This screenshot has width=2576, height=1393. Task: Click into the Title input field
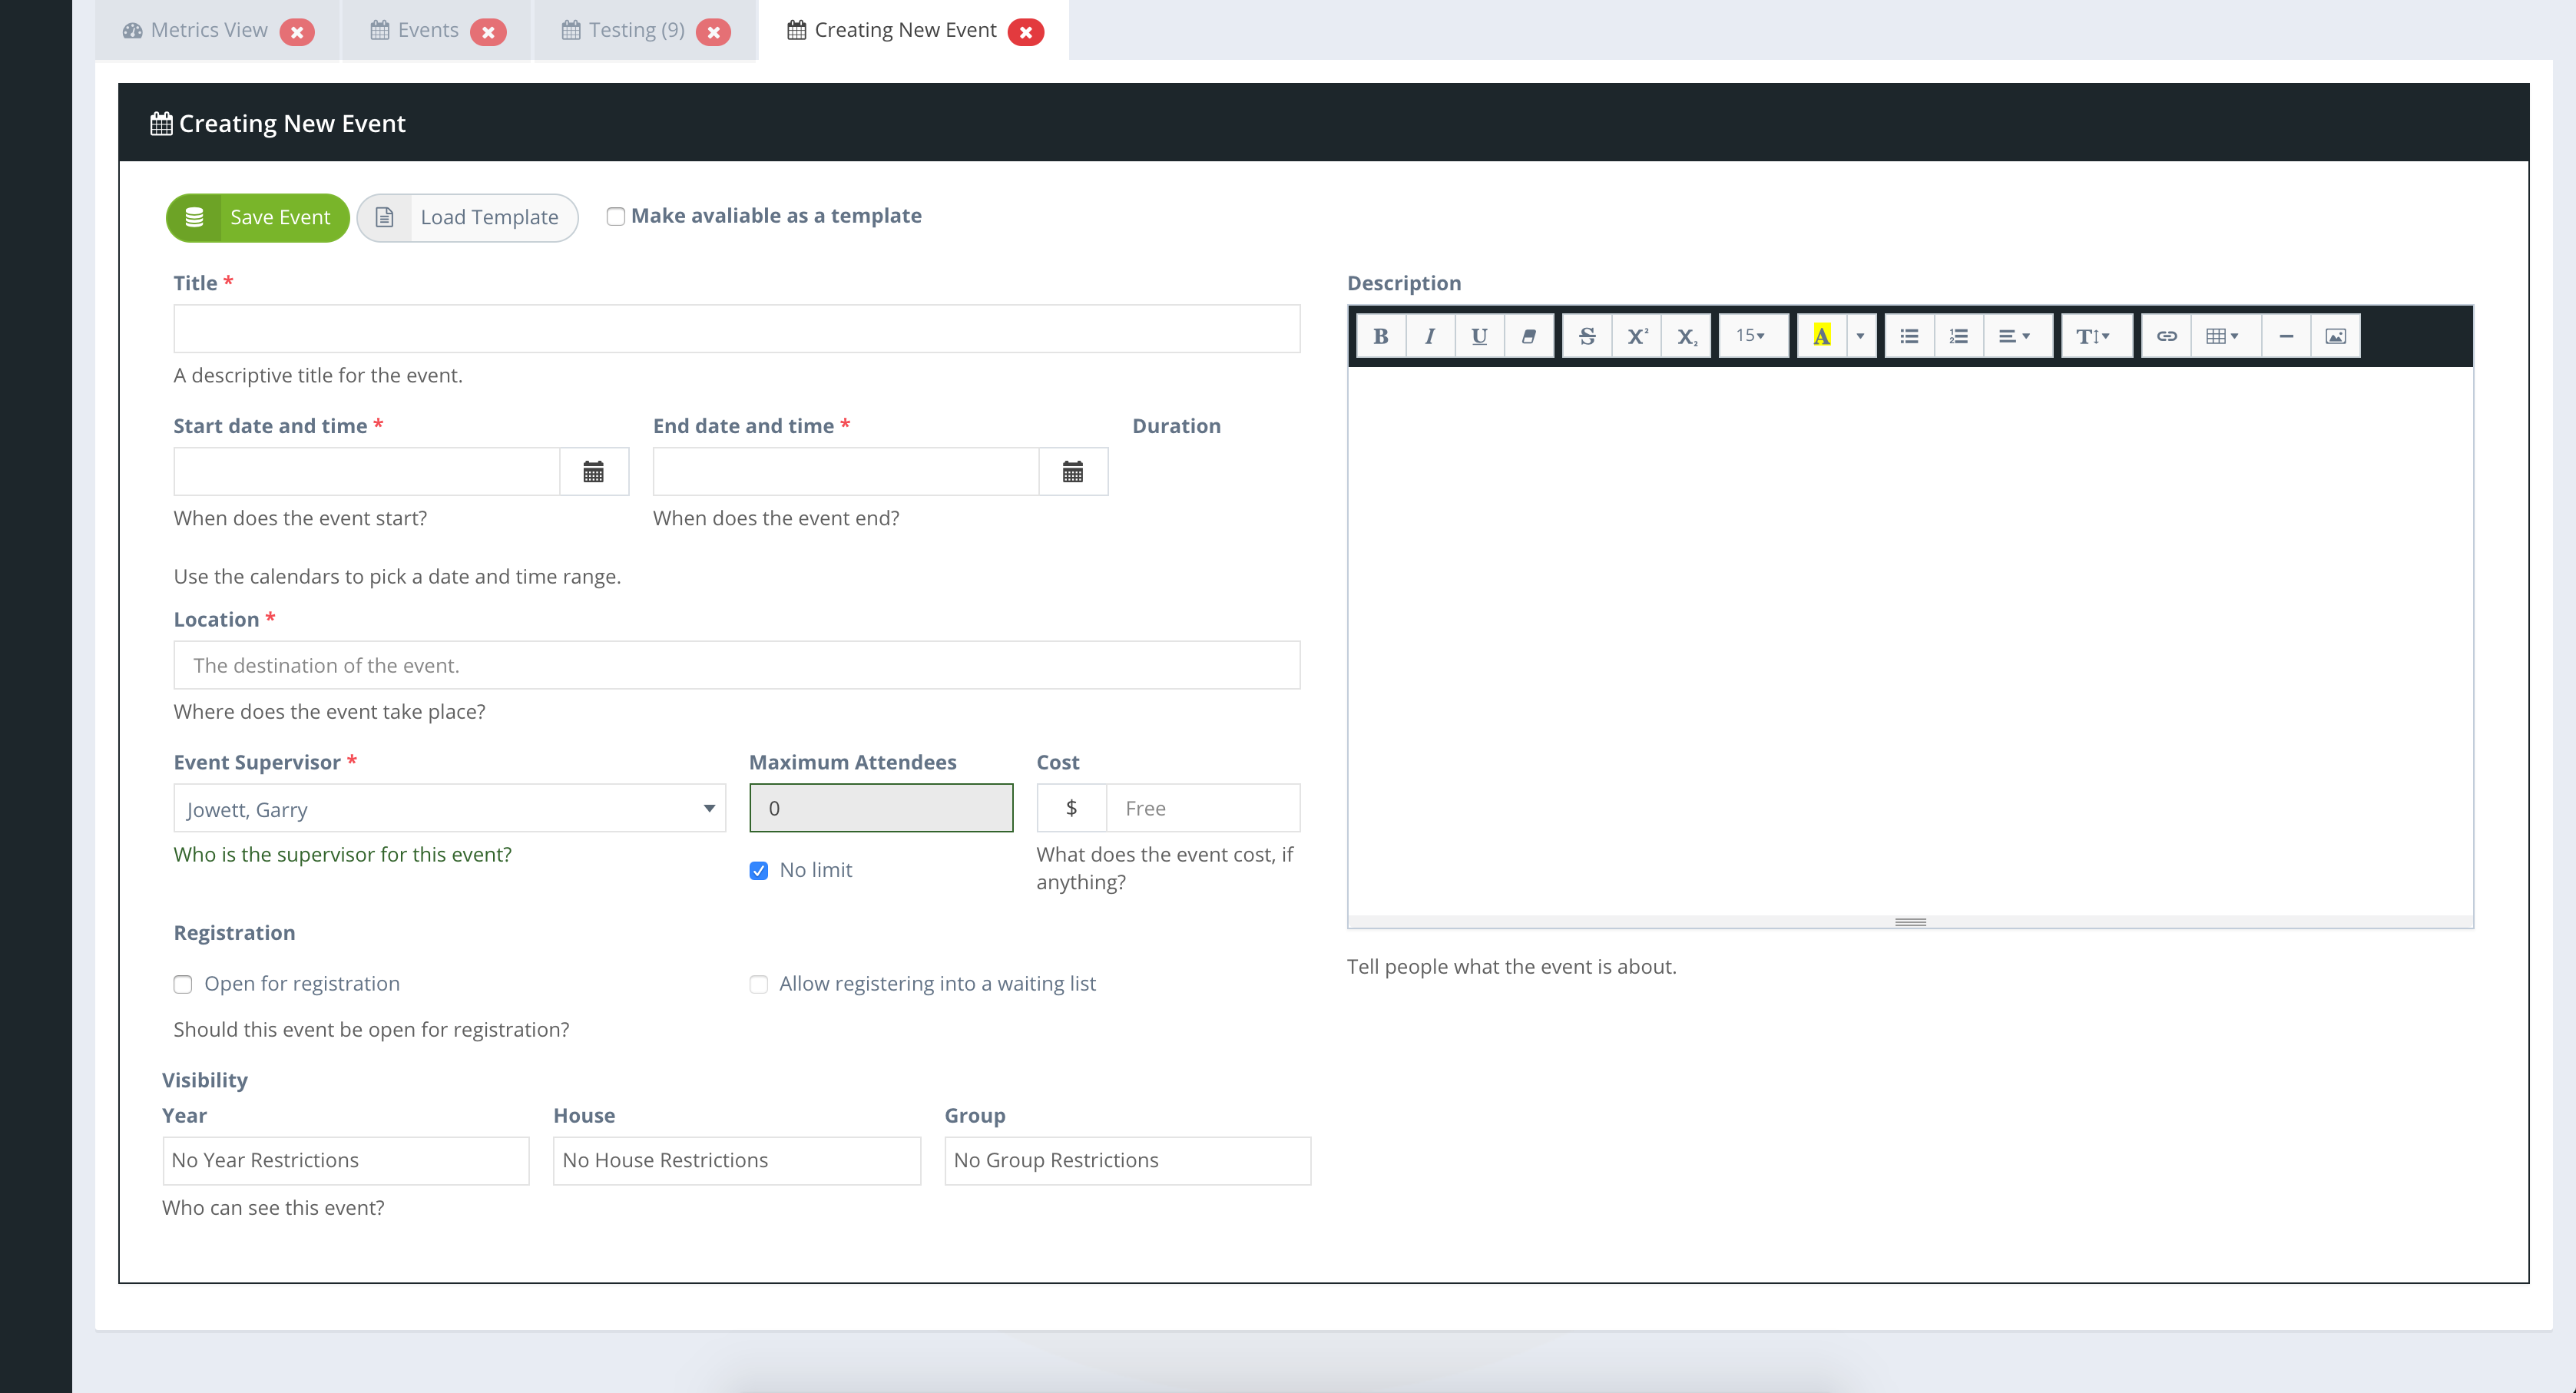(x=737, y=329)
